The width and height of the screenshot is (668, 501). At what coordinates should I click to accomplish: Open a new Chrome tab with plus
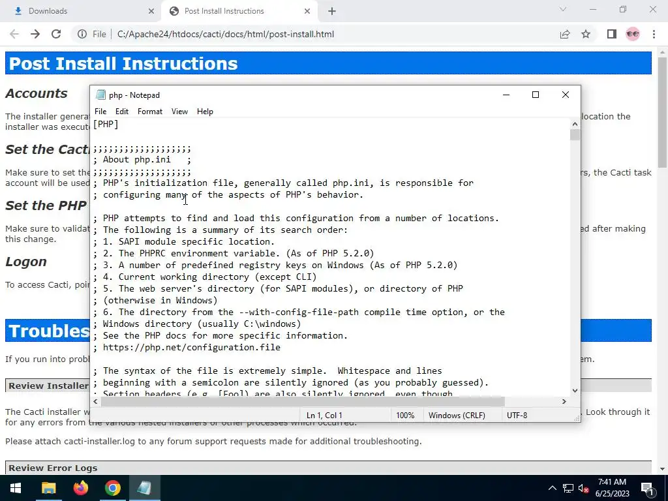click(x=332, y=11)
